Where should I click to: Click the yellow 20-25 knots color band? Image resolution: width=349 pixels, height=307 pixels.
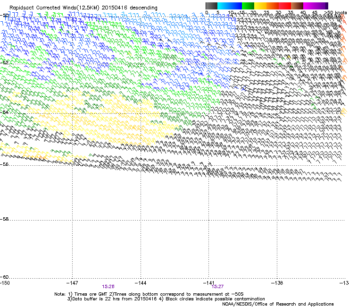(x=260, y=6)
